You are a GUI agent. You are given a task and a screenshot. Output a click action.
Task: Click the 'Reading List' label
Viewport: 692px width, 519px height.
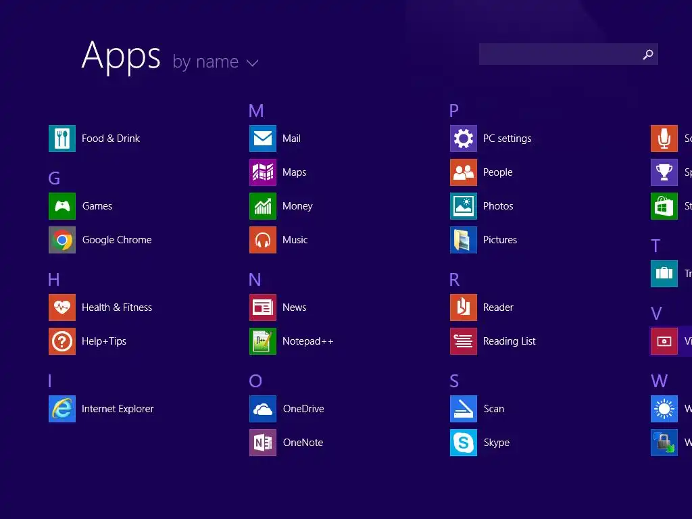click(x=510, y=341)
